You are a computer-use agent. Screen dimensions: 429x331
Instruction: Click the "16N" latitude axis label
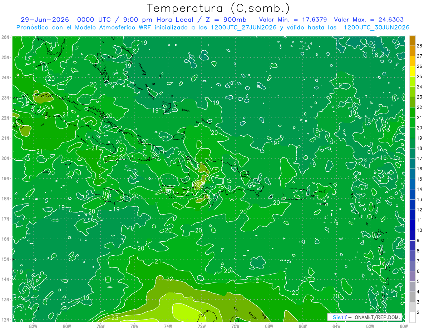pyautogui.click(x=5, y=239)
